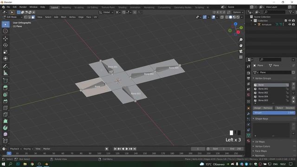Select the Poly Build tool
Viewport: 297px width, 167px height.
coord(5,121)
